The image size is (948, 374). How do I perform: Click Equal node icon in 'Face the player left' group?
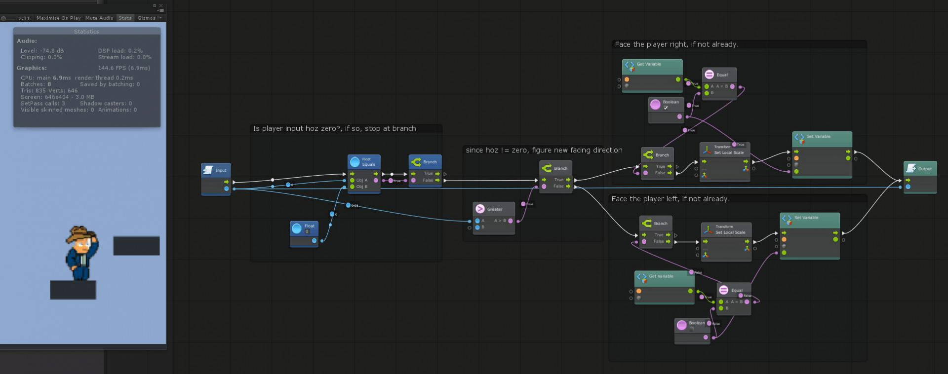(724, 290)
